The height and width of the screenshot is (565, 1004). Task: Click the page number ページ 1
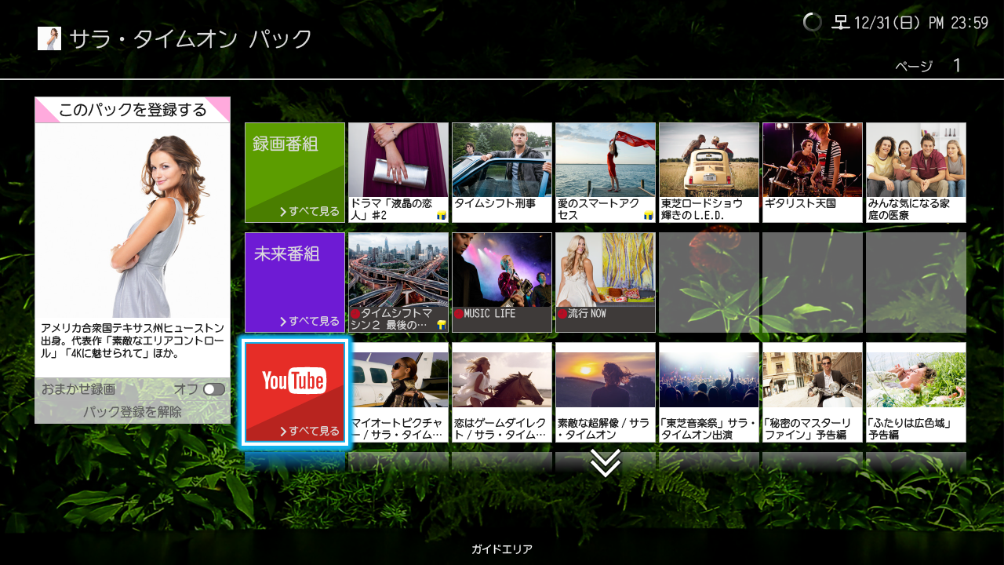tap(928, 66)
